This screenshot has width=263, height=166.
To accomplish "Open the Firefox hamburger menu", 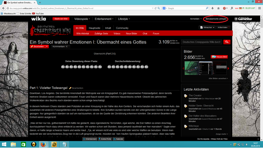I will (259, 8).
